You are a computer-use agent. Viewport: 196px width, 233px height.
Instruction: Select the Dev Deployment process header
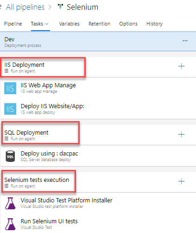tap(98, 41)
